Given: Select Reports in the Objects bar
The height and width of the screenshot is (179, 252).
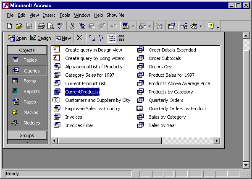Looking at the screenshot, I should (x=27, y=91).
